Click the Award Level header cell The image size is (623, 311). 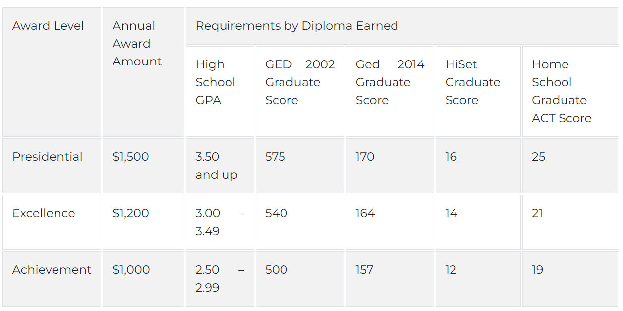tap(52, 72)
